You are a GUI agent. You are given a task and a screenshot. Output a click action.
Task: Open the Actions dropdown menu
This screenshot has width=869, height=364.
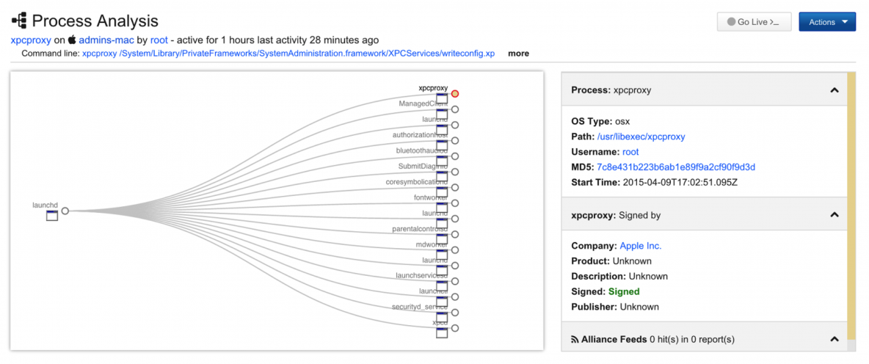[x=827, y=22]
